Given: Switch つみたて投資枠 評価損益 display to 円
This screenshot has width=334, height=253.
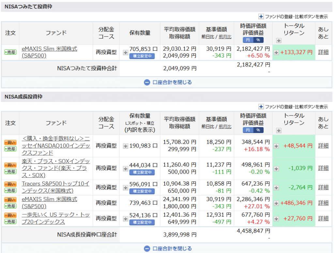Looking at the screenshot, I should tap(248, 40).
